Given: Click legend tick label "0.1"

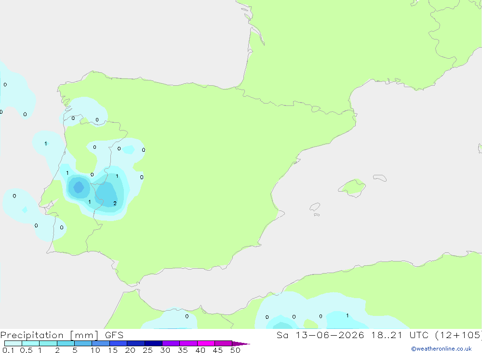Looking at the screenshot, I should [8, 350].
